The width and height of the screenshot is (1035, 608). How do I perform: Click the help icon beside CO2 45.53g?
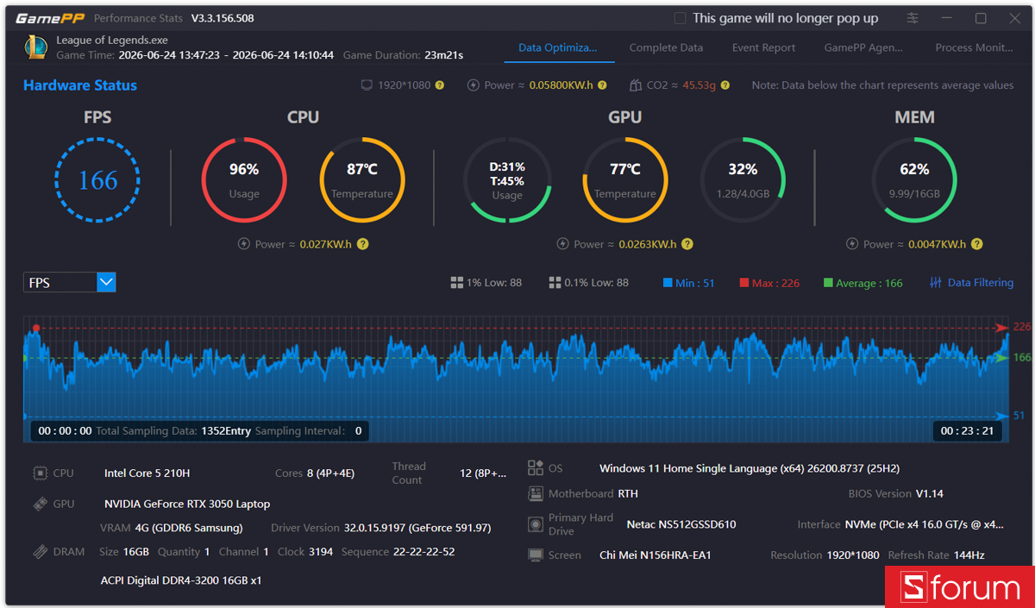[725, 85]
